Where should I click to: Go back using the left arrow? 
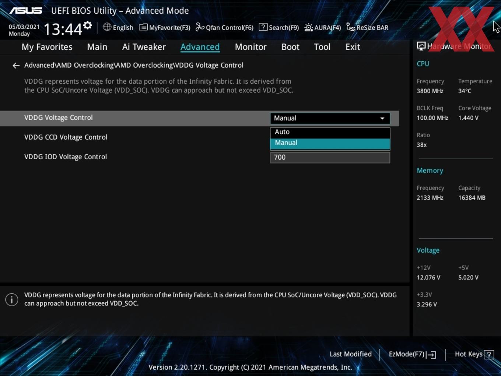(16, 66)
